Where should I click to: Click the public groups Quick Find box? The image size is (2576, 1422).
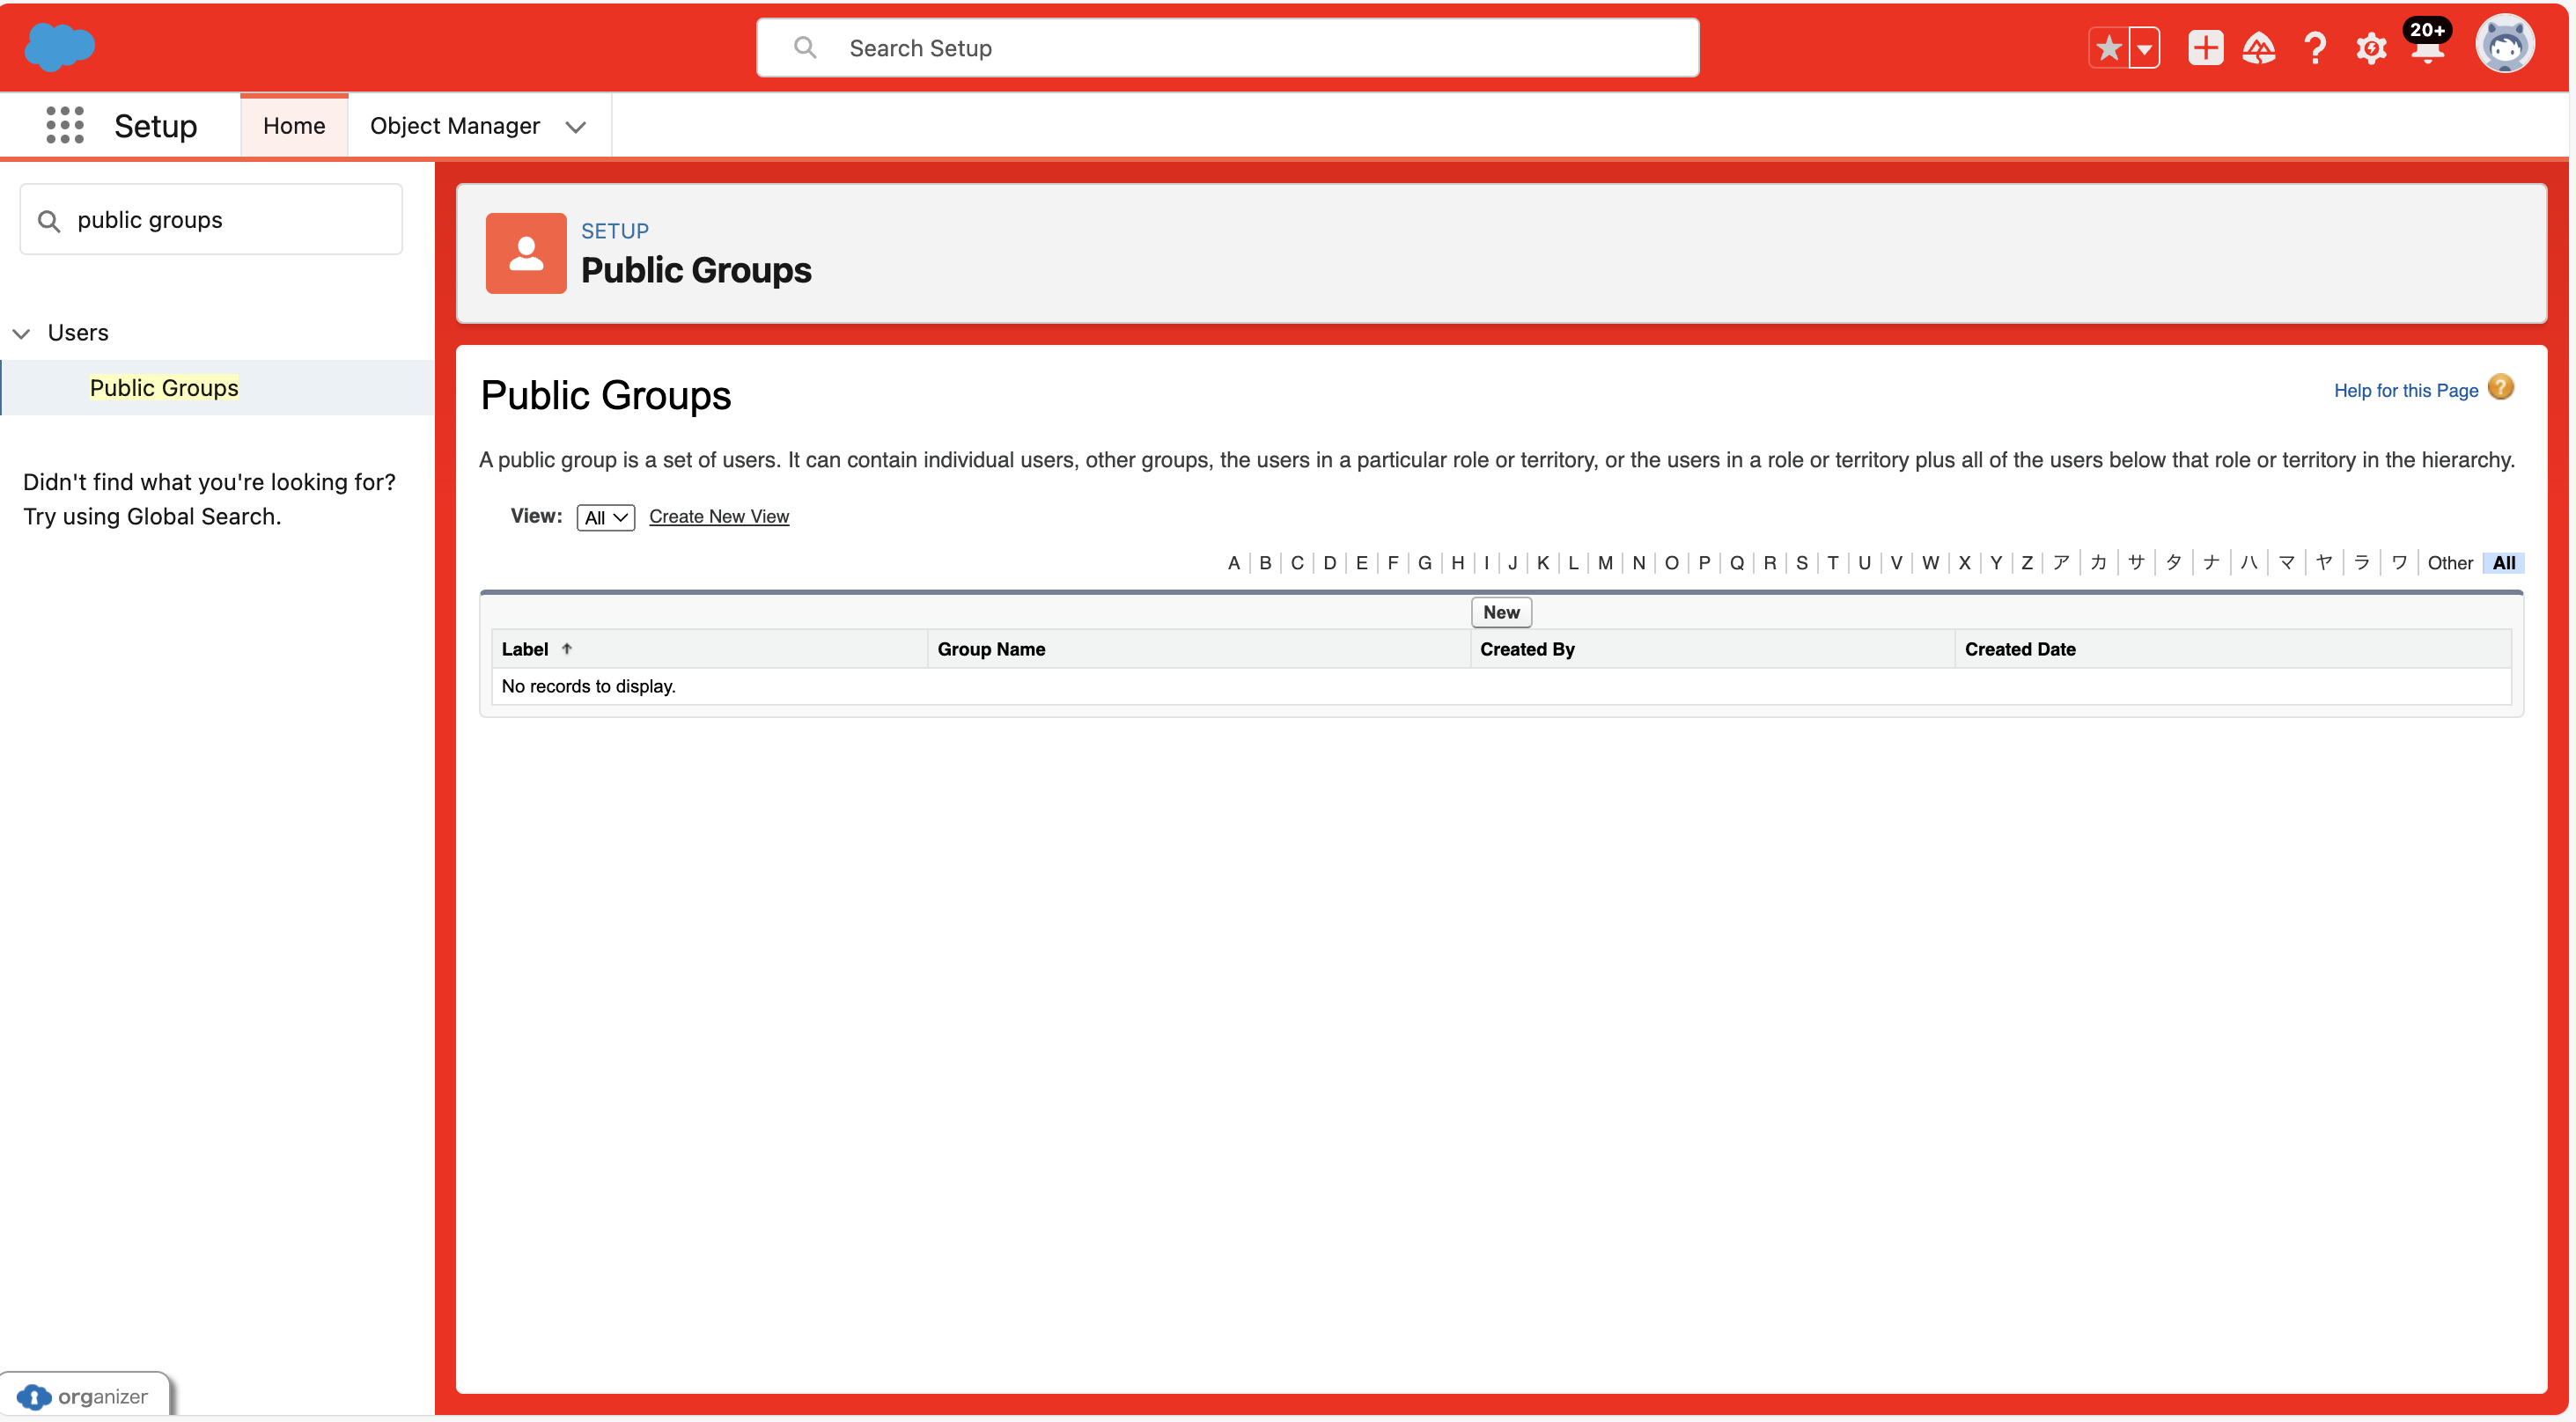[x=211, y=219]
